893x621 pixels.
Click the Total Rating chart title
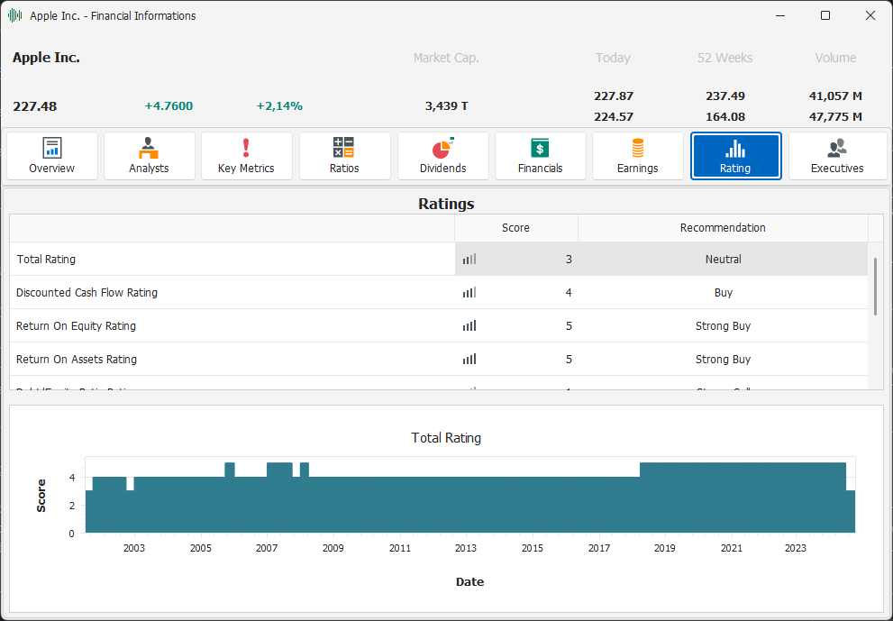coord(446,437)
